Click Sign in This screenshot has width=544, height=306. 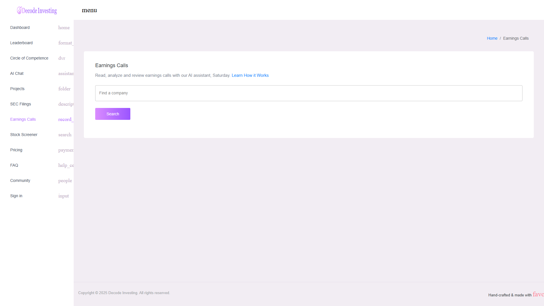pyautogui.click(x=16, y=196)
